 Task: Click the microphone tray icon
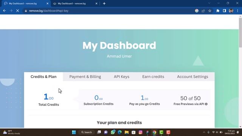208,132
